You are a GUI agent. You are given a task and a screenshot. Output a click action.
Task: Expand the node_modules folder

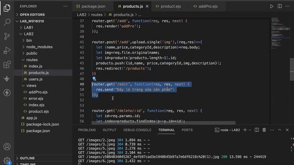pos(43,47)
